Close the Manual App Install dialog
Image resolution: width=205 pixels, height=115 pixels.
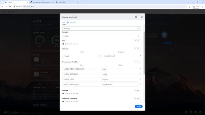142,17
